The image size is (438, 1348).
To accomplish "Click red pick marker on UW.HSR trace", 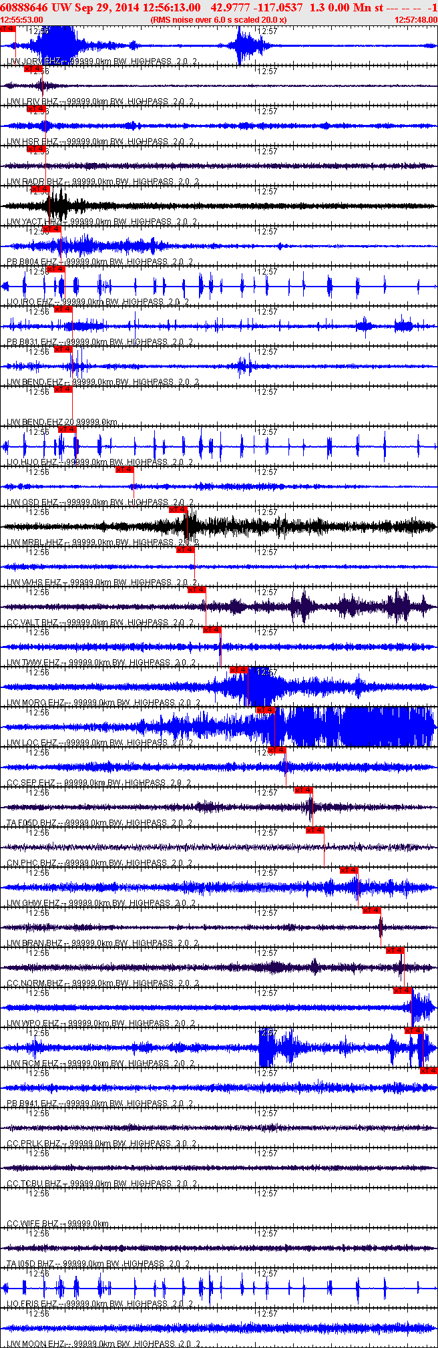I will [36, 109].
